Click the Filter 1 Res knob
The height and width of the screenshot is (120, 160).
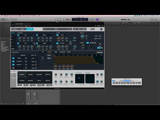pos(63,38)
